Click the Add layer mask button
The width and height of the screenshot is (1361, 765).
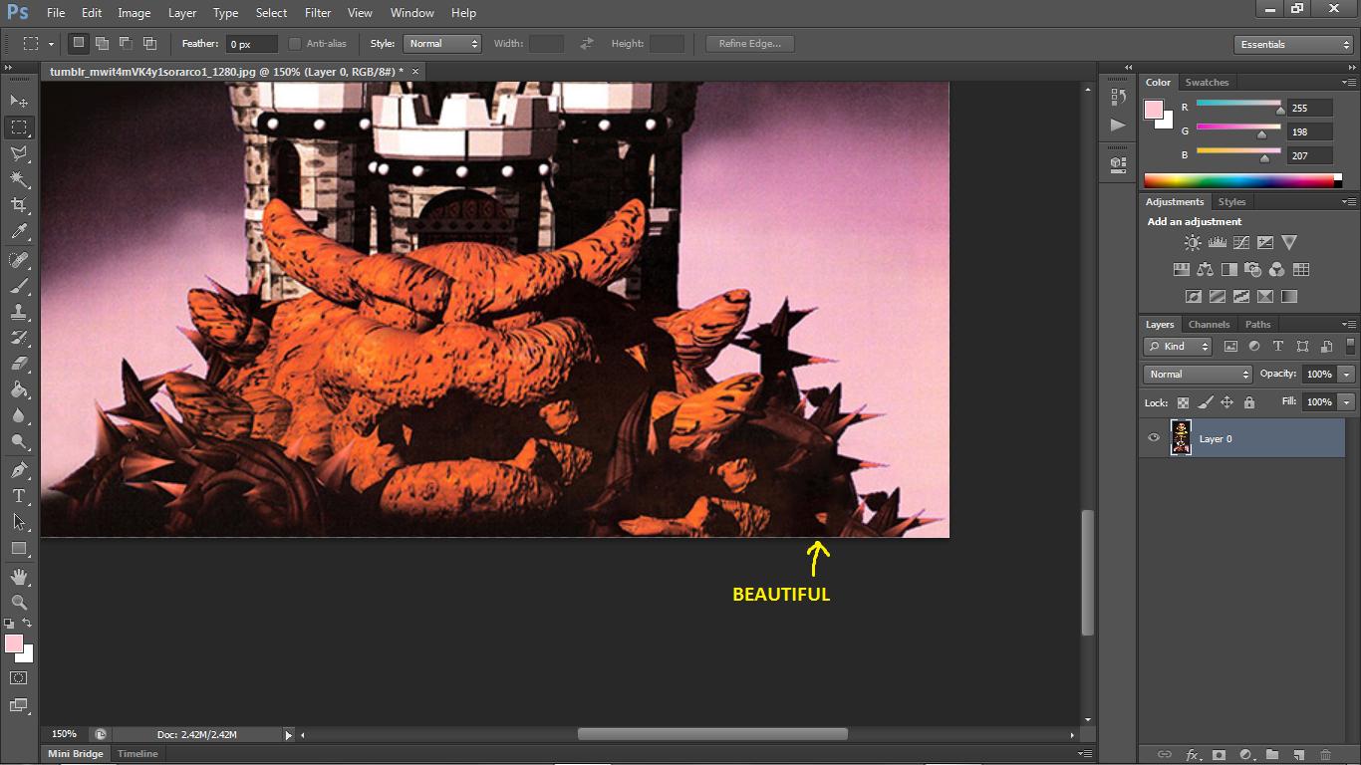[1219, 755]
